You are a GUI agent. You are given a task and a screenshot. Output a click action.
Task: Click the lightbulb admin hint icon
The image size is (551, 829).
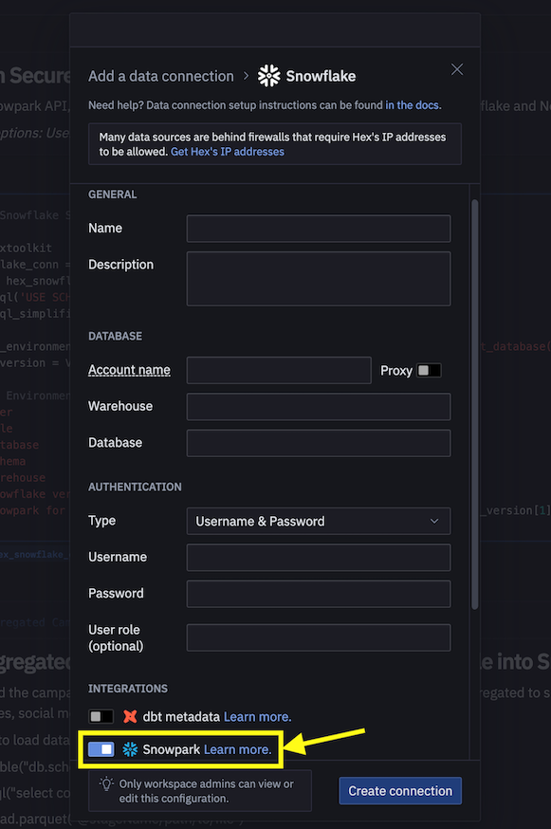107,783
